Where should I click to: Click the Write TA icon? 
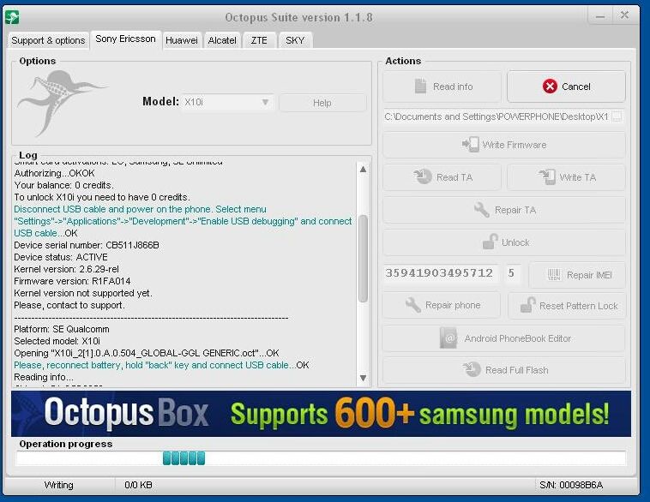pos(547,176)
